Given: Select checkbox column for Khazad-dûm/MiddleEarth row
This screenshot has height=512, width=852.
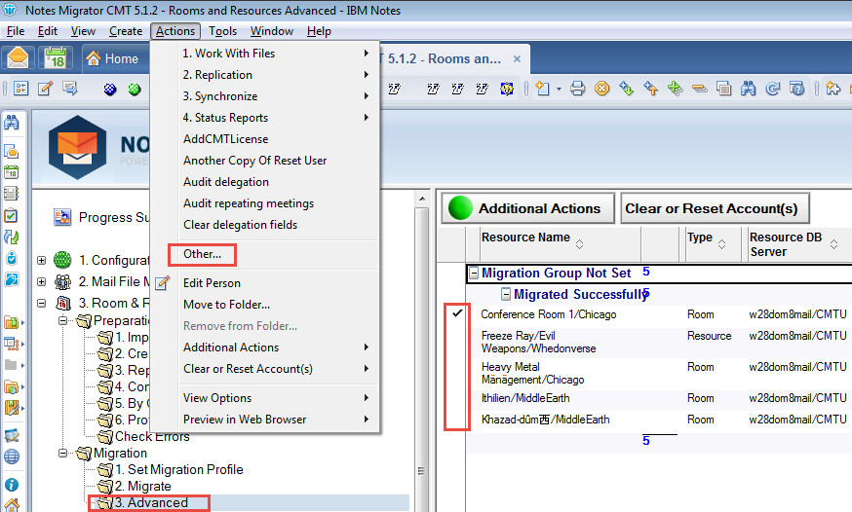Looking at the screenshot, I should tap(456, 420).
